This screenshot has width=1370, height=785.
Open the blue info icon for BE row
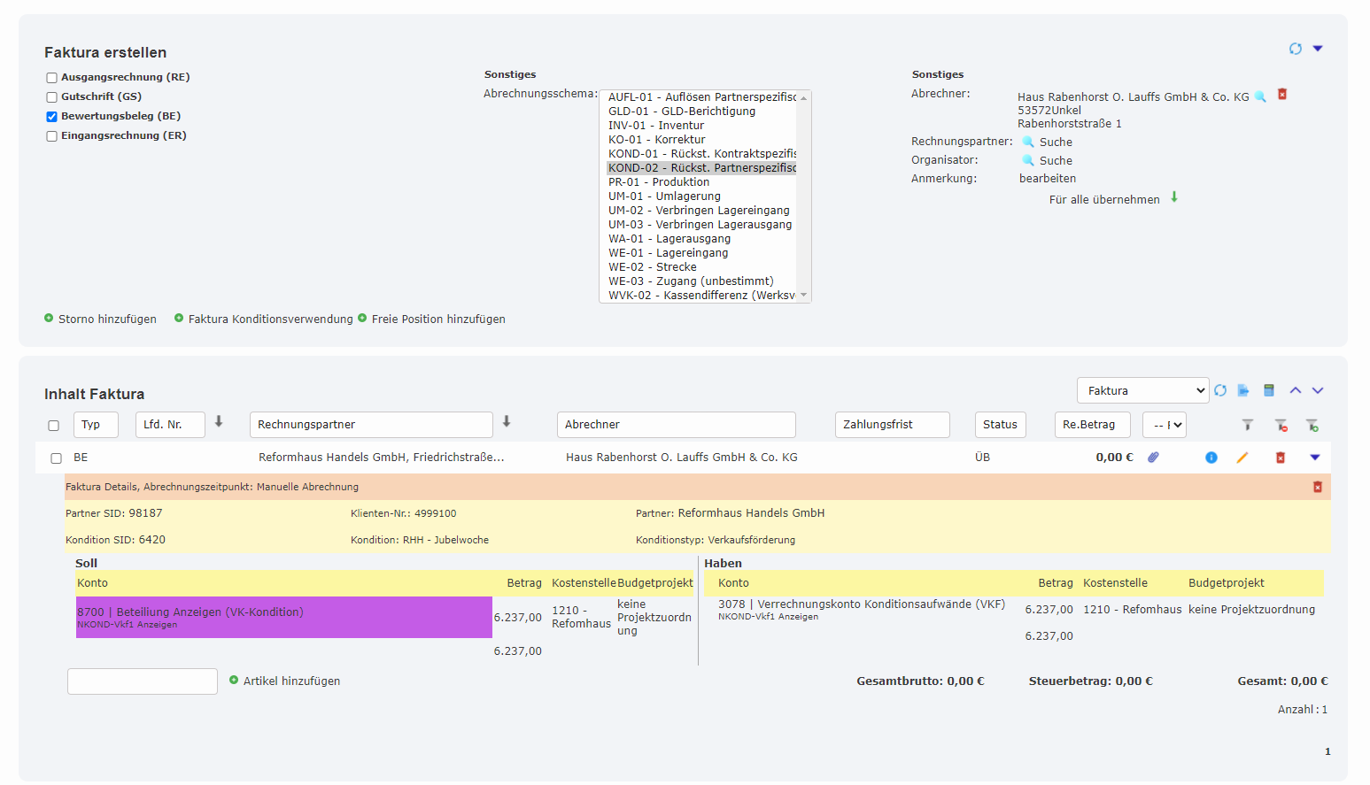tap(1211, 458)
